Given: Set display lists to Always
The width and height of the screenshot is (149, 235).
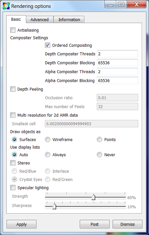Looking at the screenshot, I should (x=48, y=155).
